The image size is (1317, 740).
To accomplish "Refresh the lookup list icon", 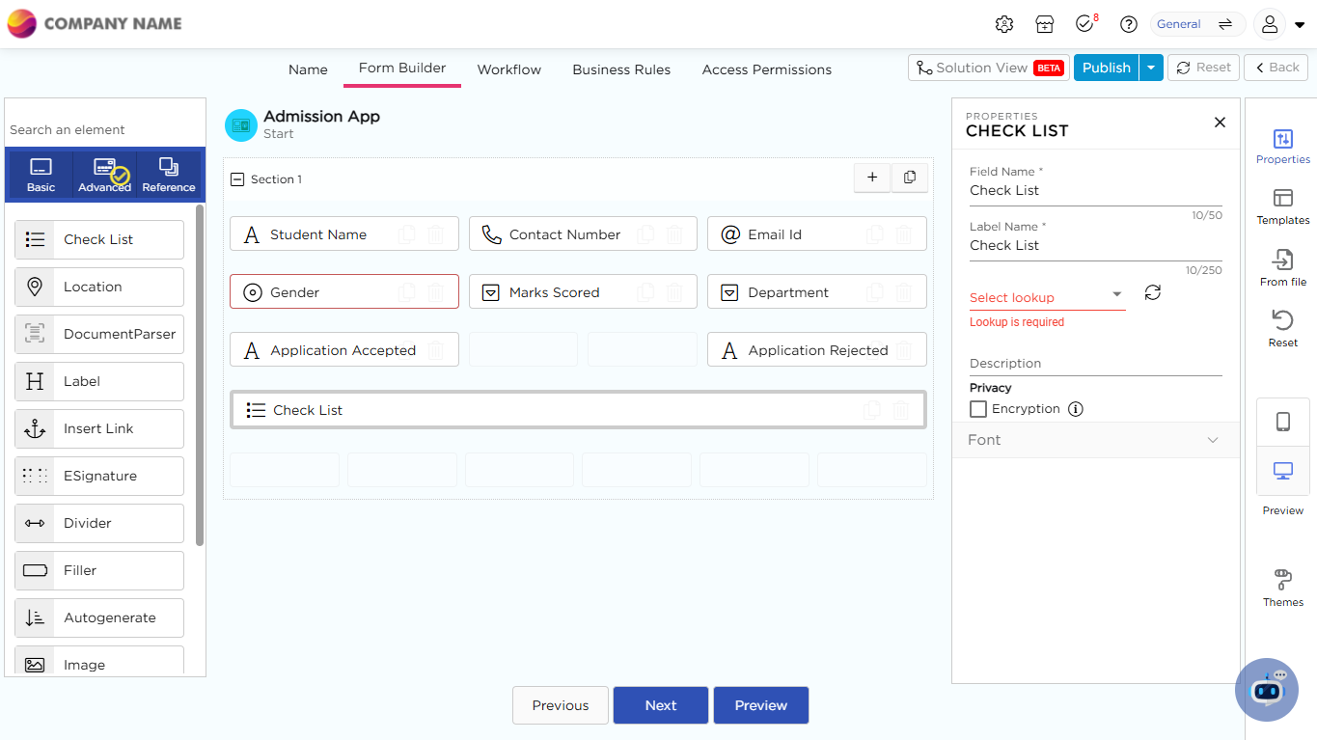I will pos(1152,292).
